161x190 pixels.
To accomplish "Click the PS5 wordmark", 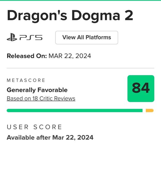I will [x=31, y=37].
